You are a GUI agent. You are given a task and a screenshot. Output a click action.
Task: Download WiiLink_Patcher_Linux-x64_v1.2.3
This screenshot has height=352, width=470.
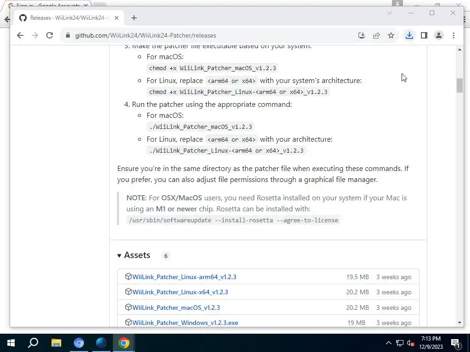180,292
